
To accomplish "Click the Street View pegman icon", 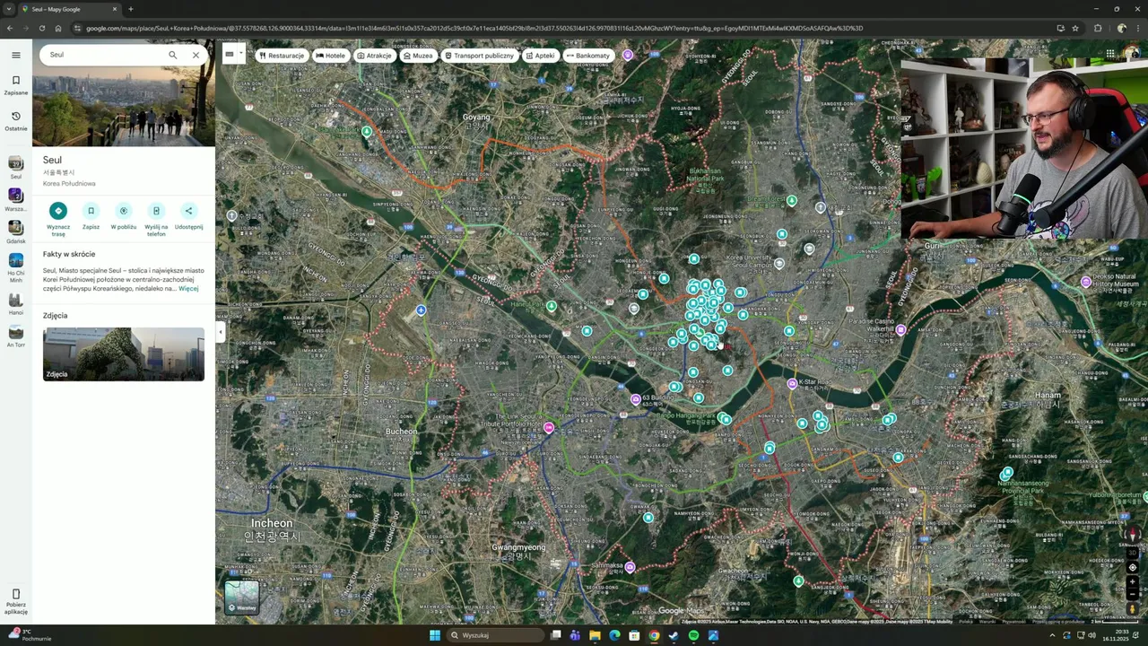I will 1132,609.
